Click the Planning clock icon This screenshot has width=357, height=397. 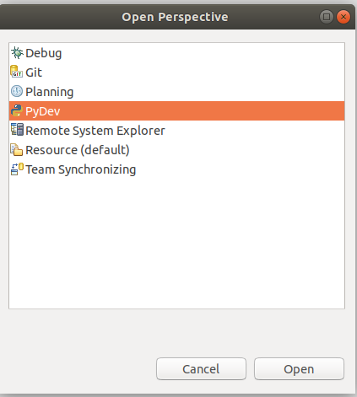click(17, 91)
